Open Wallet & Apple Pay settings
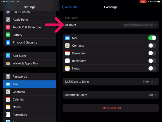This screenshot has width=162, height=122. pos(30,63)
